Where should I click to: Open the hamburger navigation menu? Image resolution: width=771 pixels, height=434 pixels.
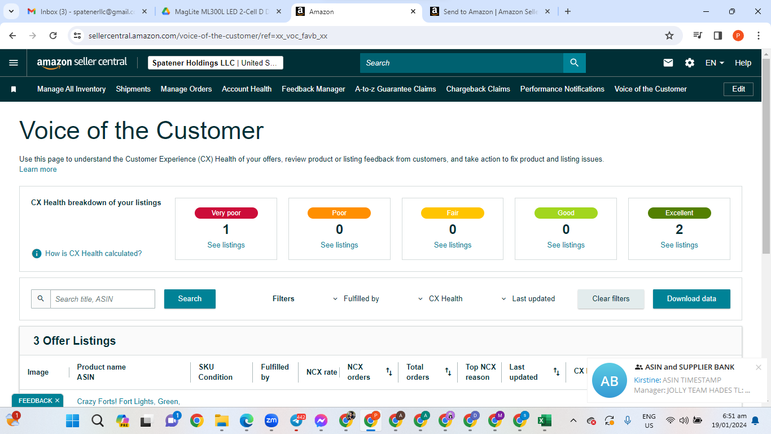click(14, 63)
